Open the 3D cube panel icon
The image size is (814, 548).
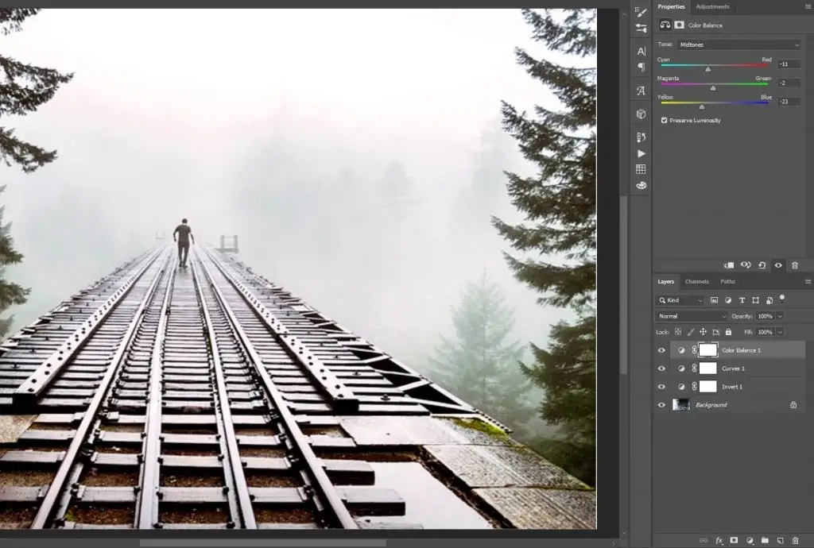(642, 114)
